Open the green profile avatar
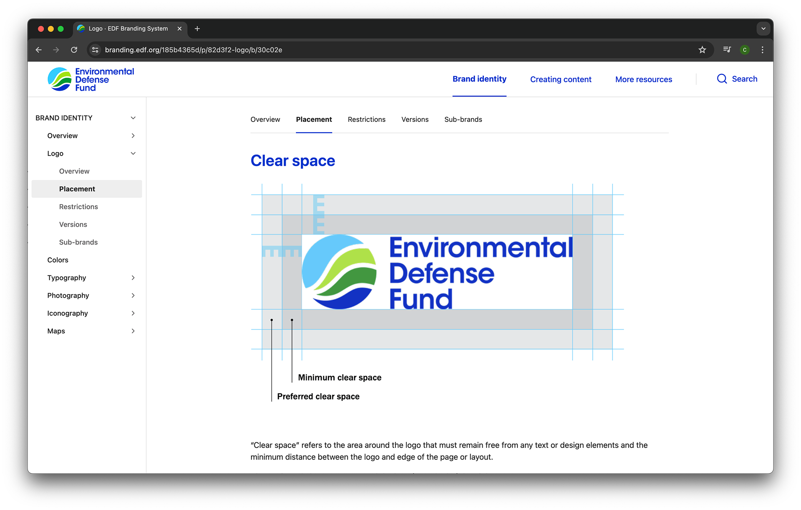 (x=745, y=50)
